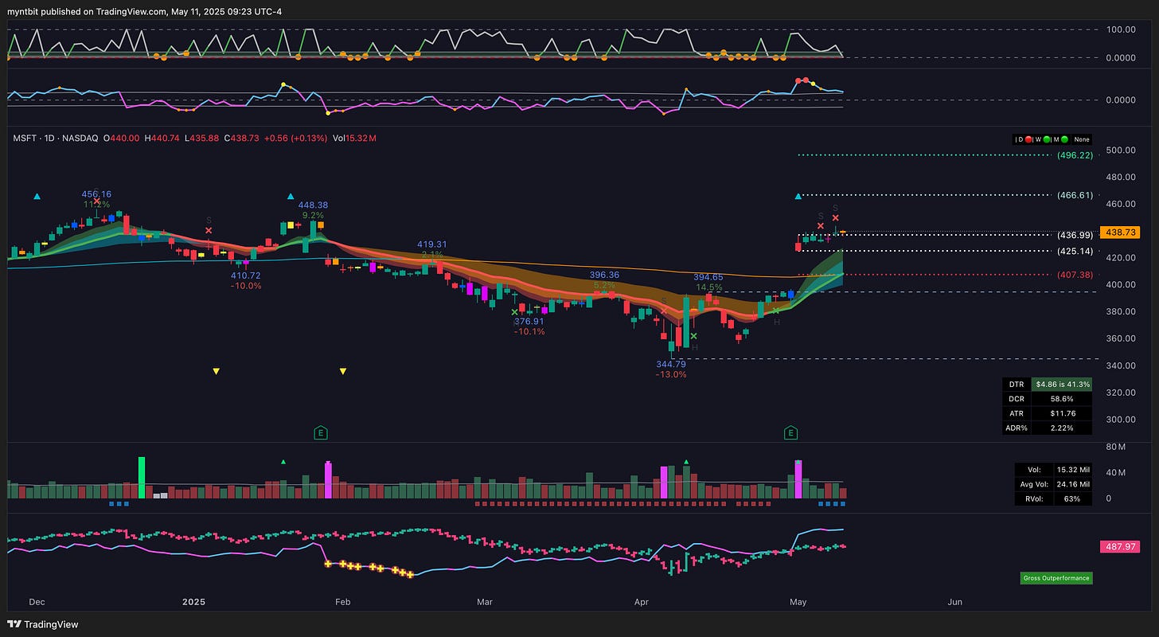This screenshot has height=637, width=1159.
Task: Click the DCR value 58.6%
Action: (x=1061, y=398)
